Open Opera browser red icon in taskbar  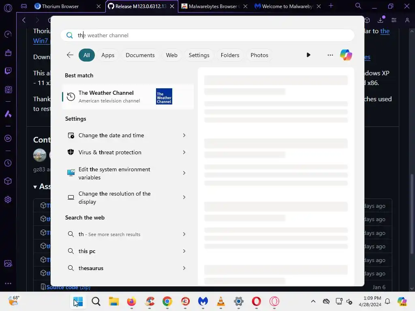(x=257, y=301)
